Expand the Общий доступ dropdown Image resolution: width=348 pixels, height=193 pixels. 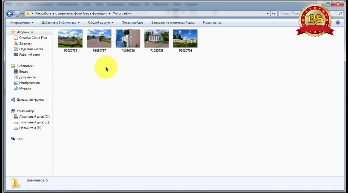[x=101, y=23]
